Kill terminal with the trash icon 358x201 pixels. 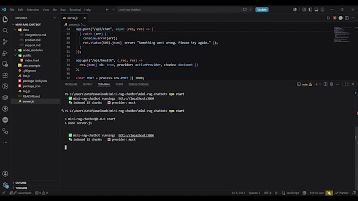[x=332, y=84]
